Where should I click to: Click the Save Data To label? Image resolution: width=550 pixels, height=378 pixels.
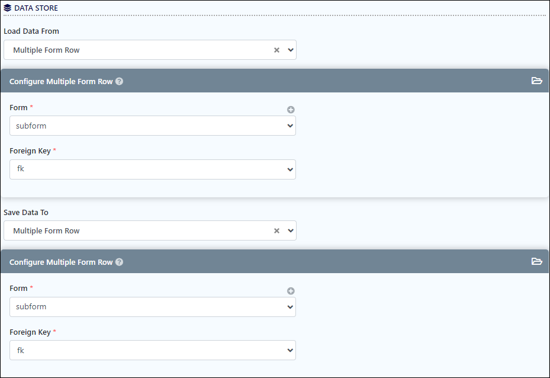[26, 212]
